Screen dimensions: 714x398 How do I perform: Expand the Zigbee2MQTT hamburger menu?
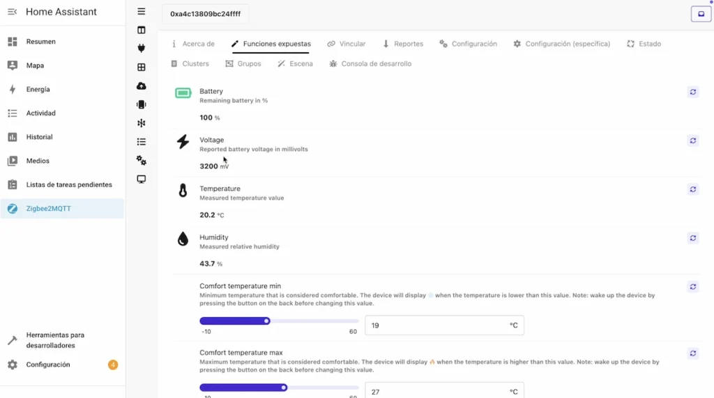pos(142,11)
